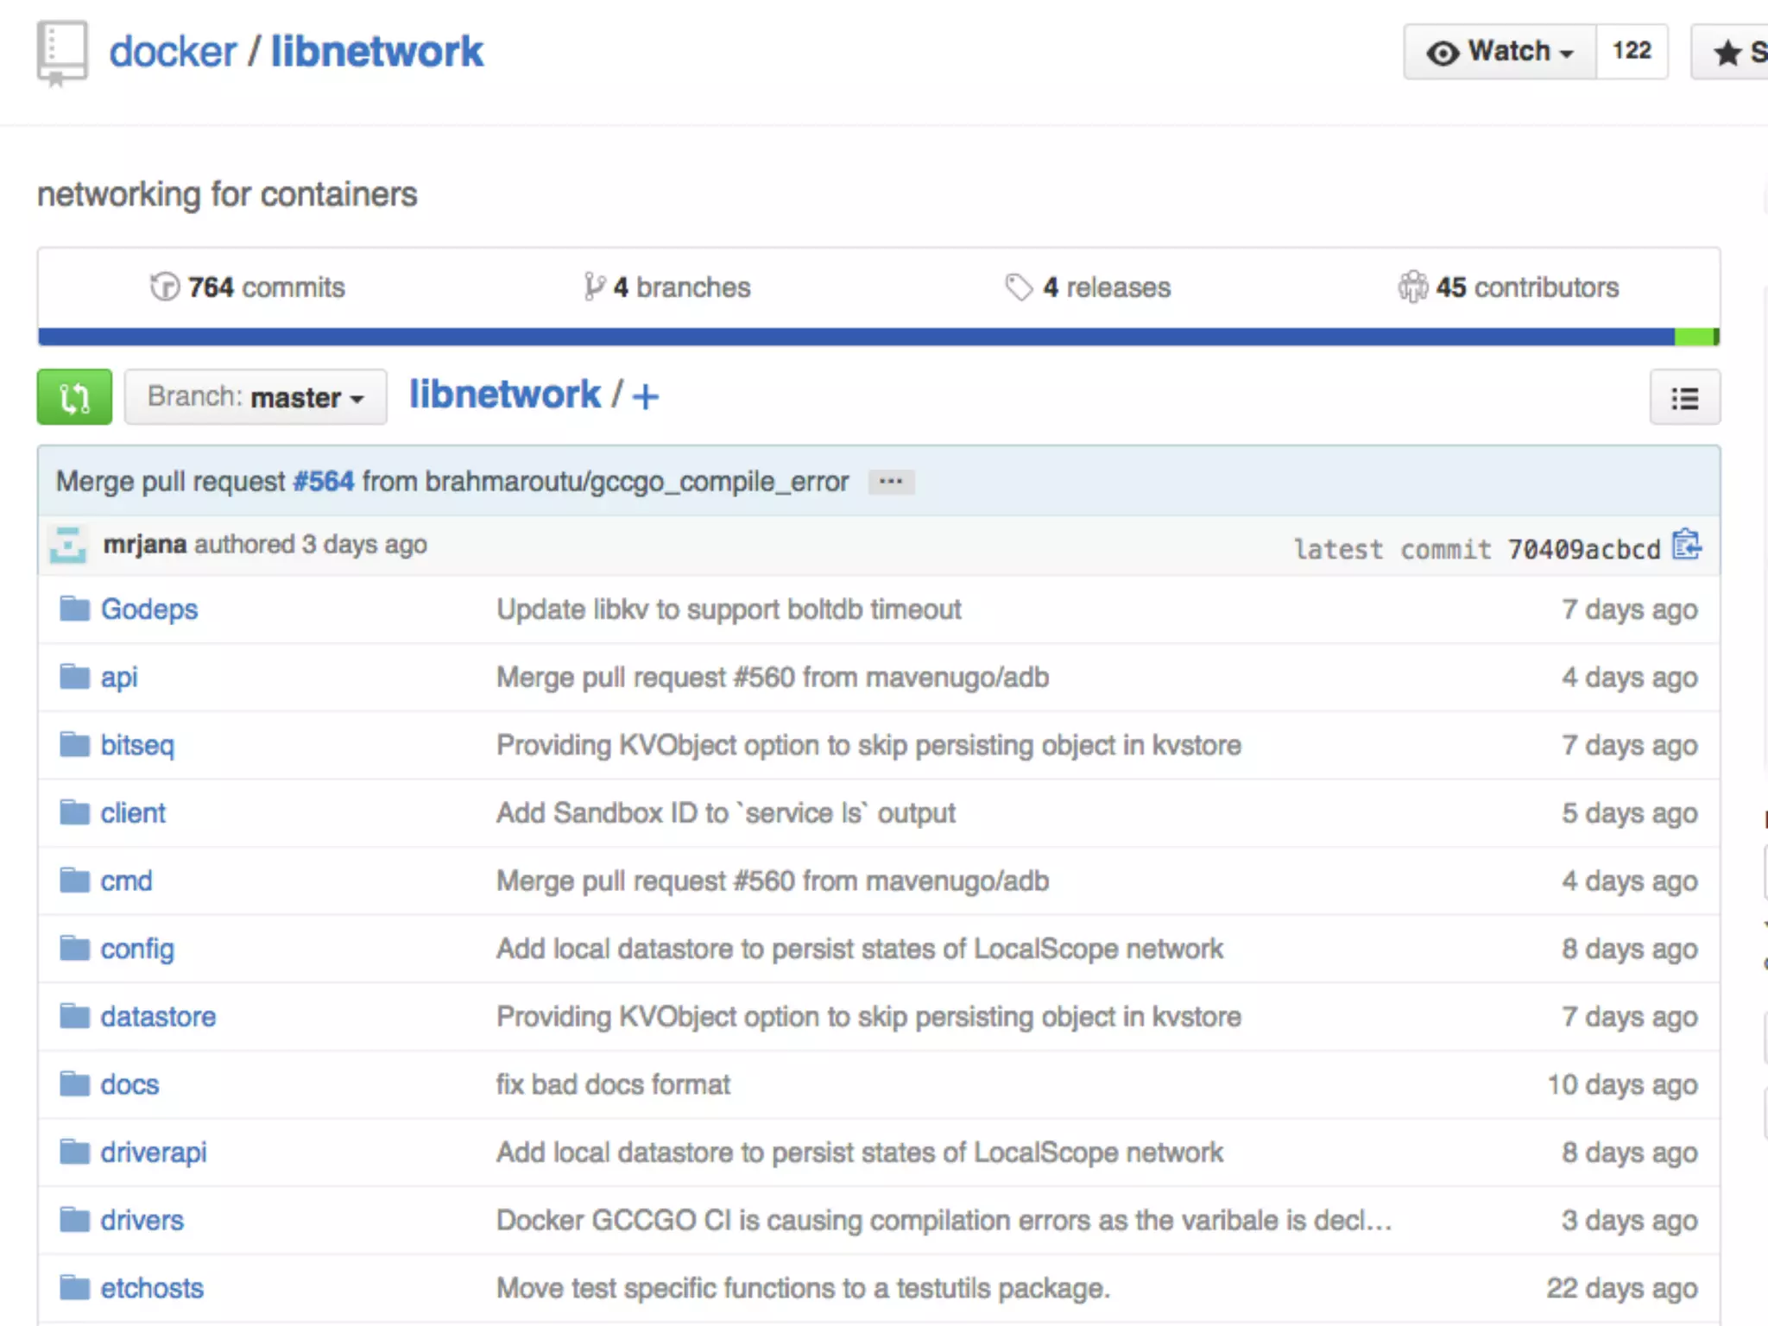Open the Watch dropdown menu
The width and height of the screenshot is (1768, 1326).
pyautogui.click(x=1500, y=52)
